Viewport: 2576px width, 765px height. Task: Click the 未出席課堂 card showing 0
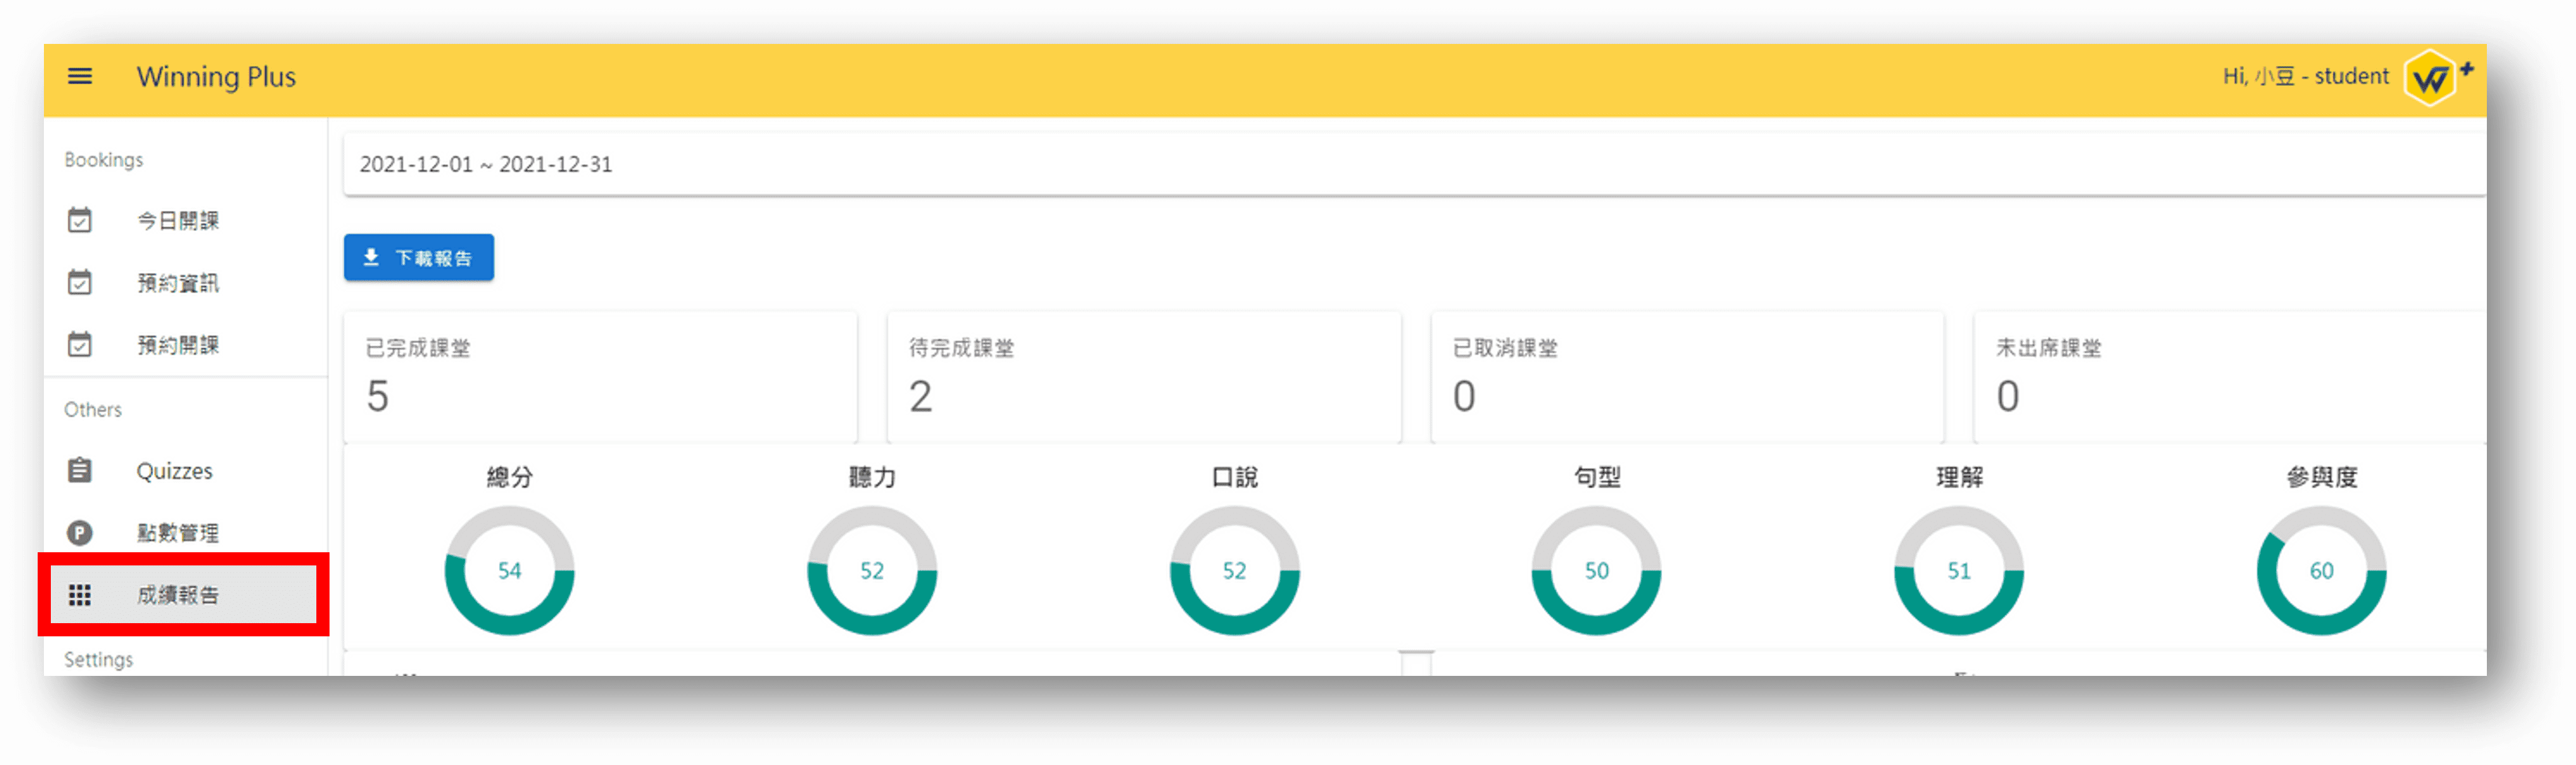click(x=2230, y=376)
